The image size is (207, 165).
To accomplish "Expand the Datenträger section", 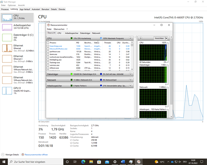I will (130, 74).
